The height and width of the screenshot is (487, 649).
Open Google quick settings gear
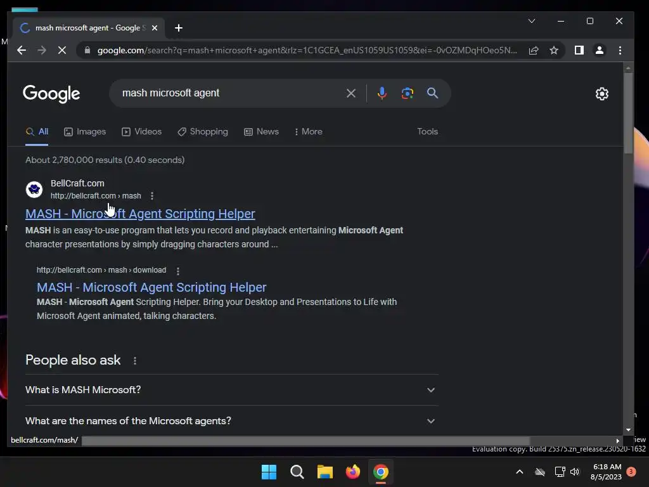pyautogui.click(x=602, y=94)
